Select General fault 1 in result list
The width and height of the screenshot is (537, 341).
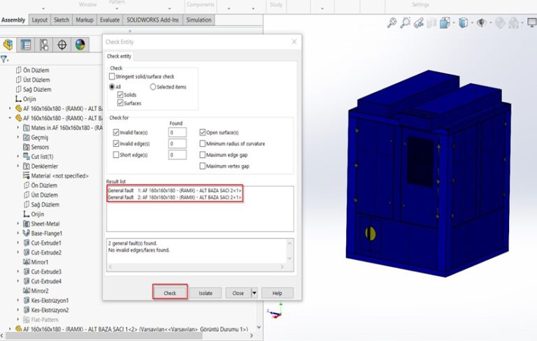175,191
